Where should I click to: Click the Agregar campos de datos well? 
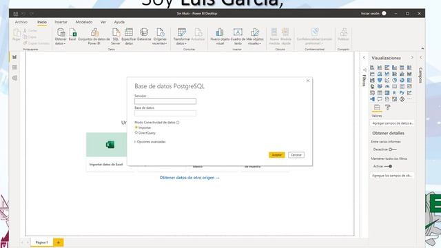[x=392, y=123]
